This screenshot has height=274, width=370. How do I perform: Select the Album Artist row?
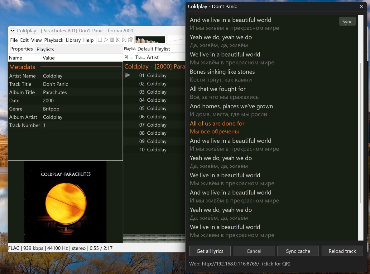tap(65, 117)
